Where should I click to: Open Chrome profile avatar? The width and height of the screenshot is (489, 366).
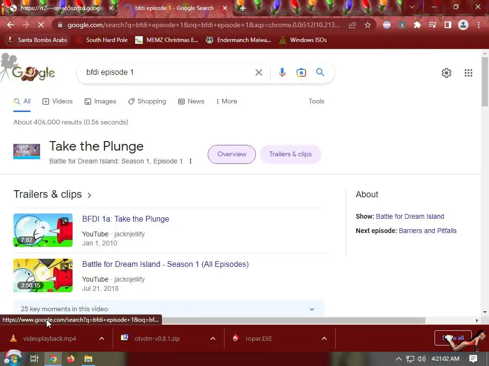(463, 25)
